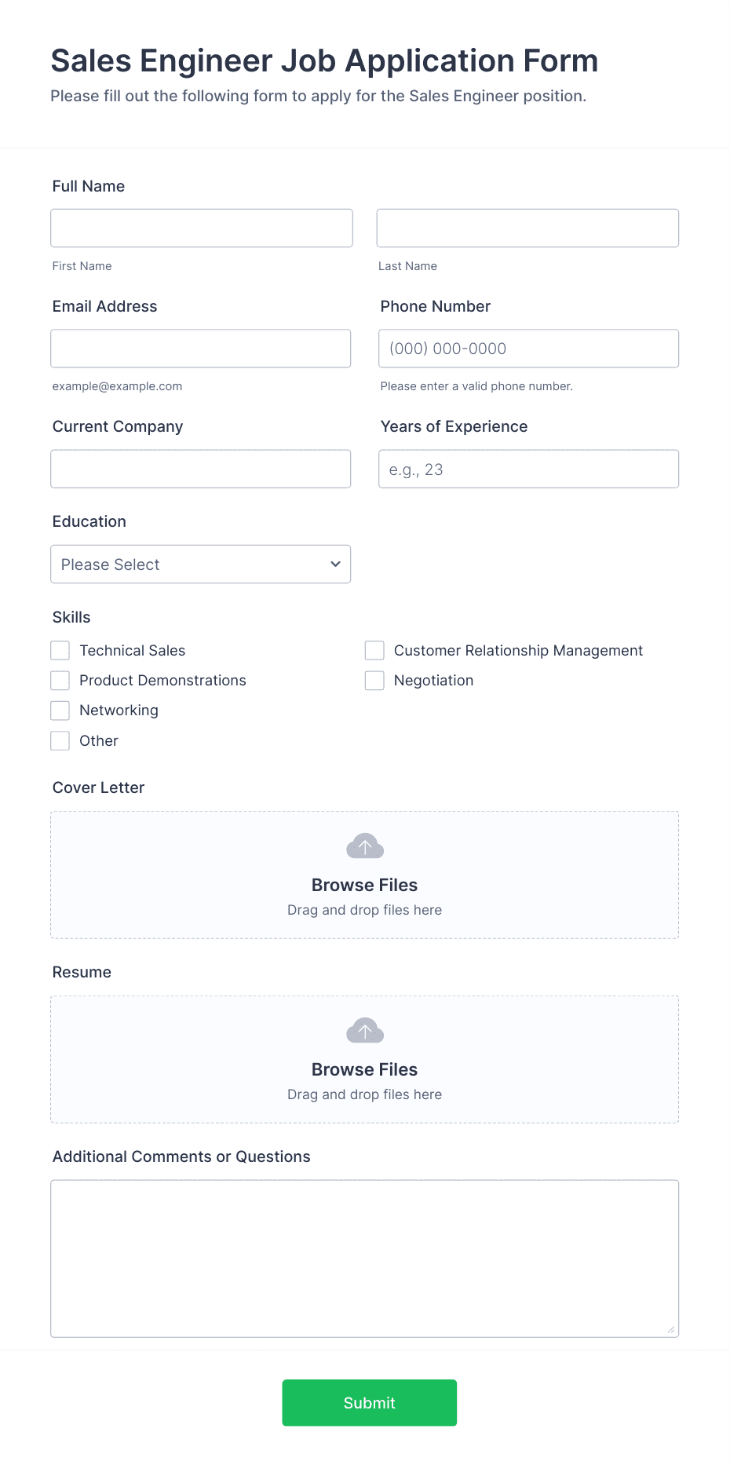Screen dimensions: 730x1465
Task: Click the Current Company field
Action: tap(201, 469)
